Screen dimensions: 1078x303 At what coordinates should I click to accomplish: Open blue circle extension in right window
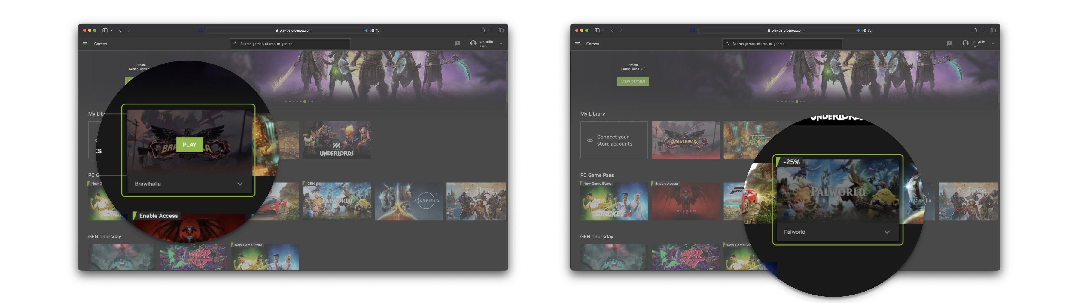[x=693, y=30]
